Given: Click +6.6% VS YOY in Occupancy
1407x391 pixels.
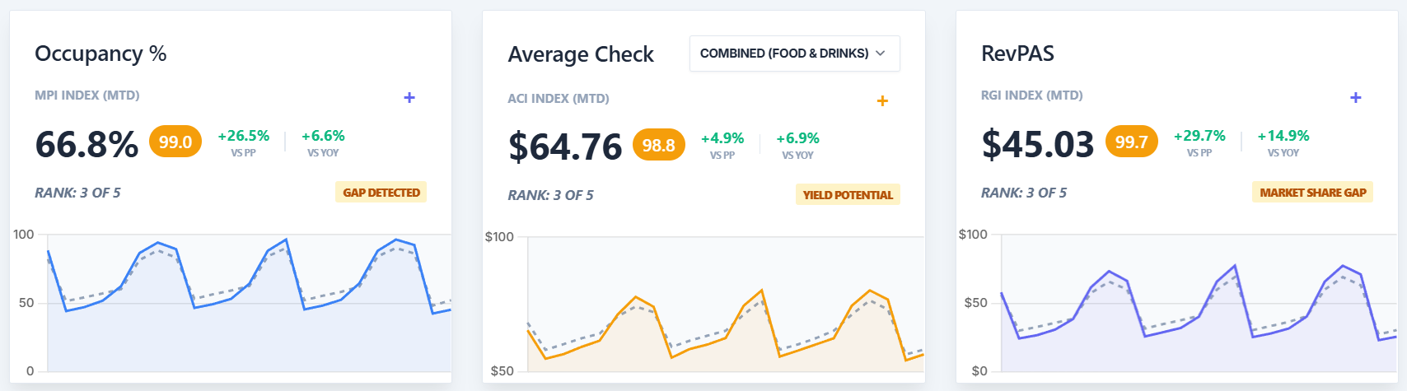Looking at the screenshot, I should [x=323, y=142].
